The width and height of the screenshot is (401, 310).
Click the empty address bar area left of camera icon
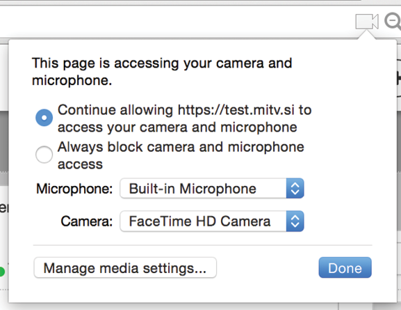coord(177,22)
